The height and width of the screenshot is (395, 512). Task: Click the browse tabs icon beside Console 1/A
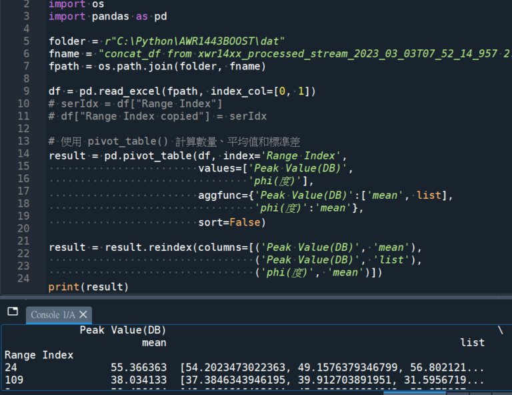pyautogui.click(x=12, y=312)
